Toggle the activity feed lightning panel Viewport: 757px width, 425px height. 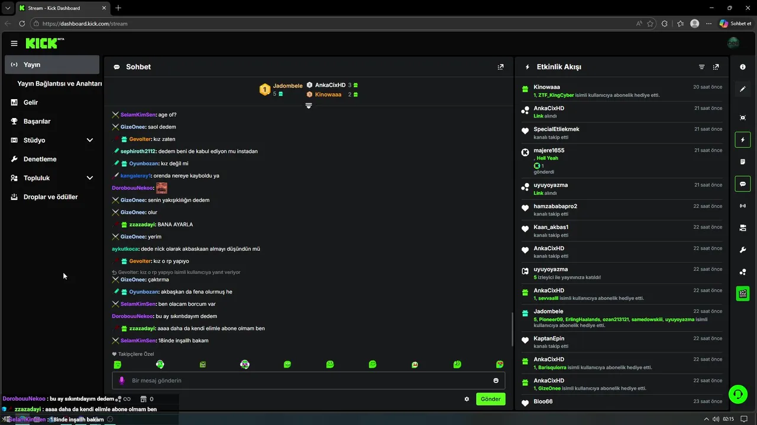click(x=743, y=140)
